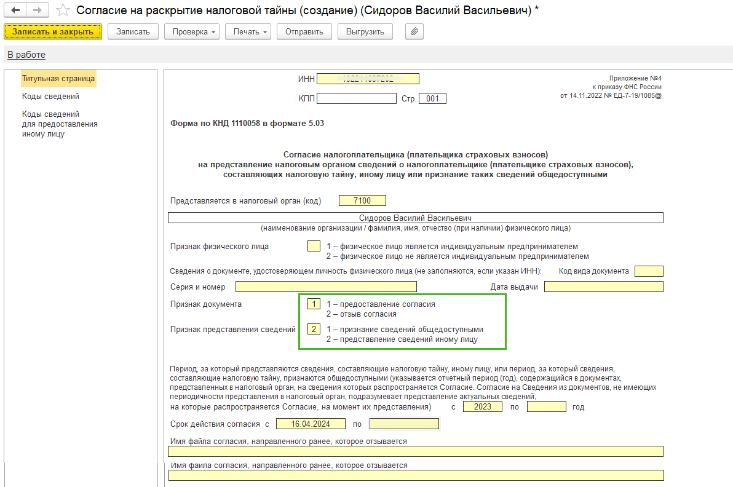This screenshot has width=733, height=487.
Task: Select Титульная страница section
Action: click(x=58, y=79)
